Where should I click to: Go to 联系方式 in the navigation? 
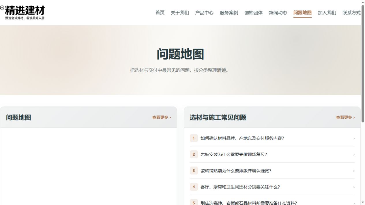[x=351, y=13]
